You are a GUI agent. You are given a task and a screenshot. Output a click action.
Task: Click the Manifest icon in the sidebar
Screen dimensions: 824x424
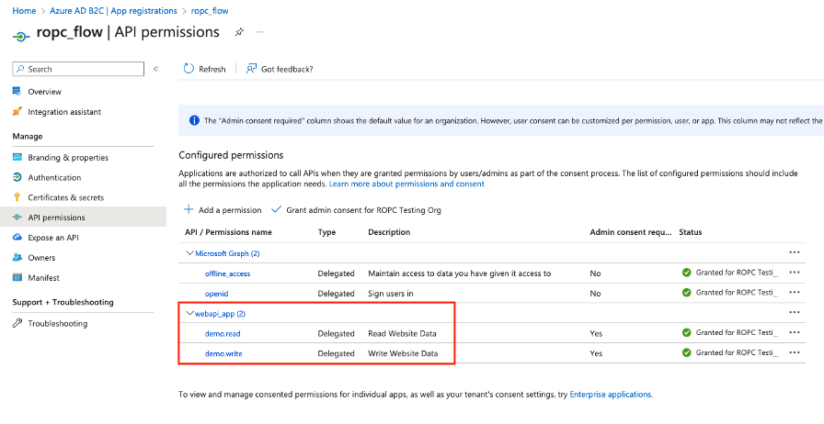[17, 277]
